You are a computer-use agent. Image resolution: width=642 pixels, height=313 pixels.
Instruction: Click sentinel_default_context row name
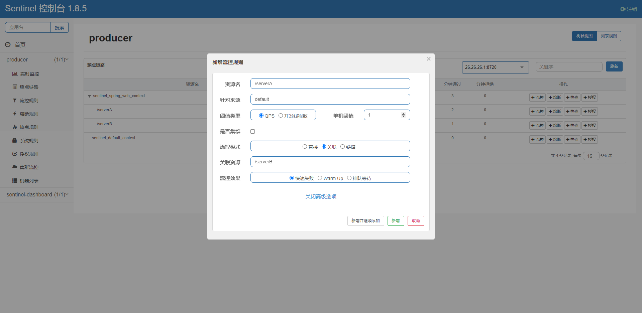tap(113, 138)
